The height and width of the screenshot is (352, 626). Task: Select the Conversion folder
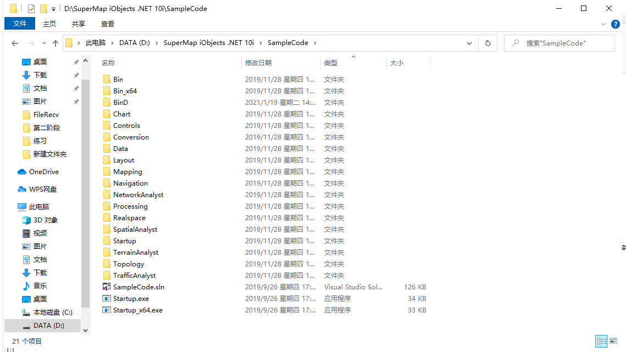tap(131, 137)
